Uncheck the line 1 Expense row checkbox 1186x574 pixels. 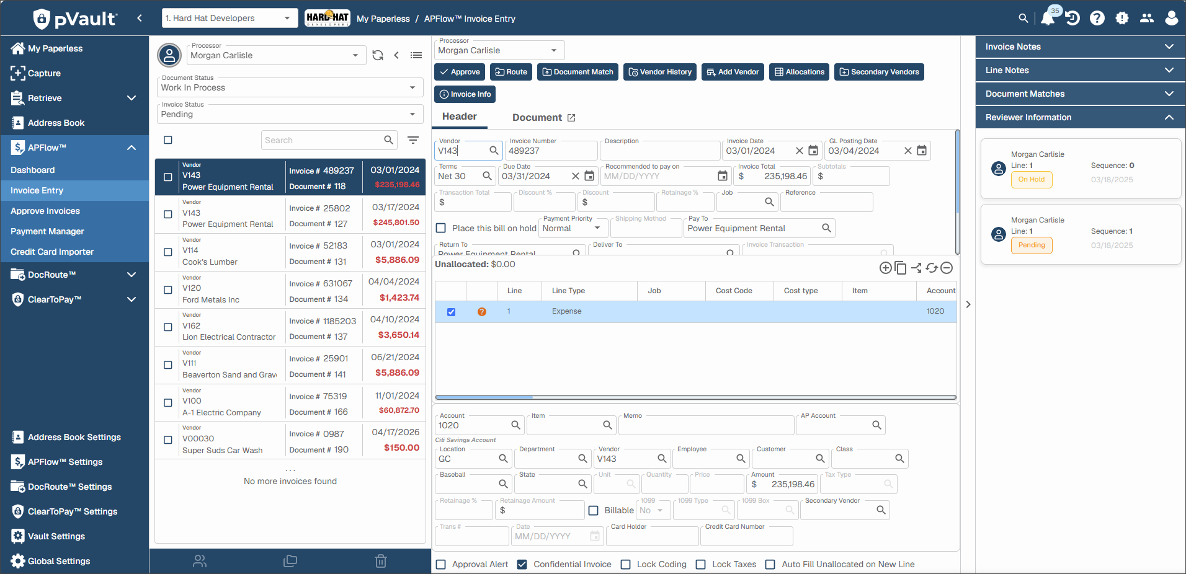pyautogui.click(x=451, y=312)
